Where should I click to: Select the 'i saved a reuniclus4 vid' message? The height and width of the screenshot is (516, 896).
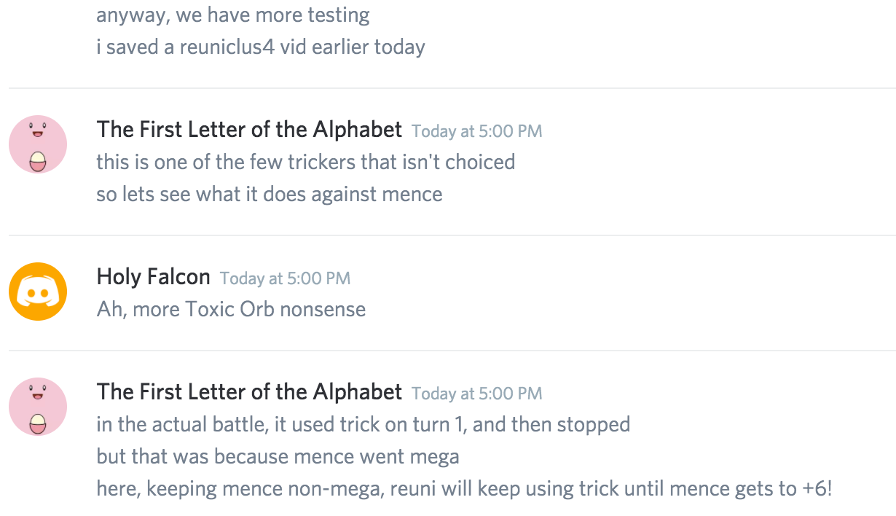coord(261,47)
